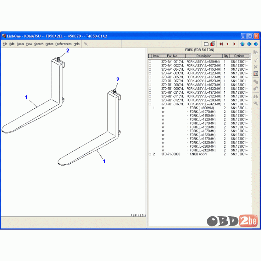Select the KNOB ASS'Y description
The width and height of the screenshot is (261, 261).
click(198, 154)
